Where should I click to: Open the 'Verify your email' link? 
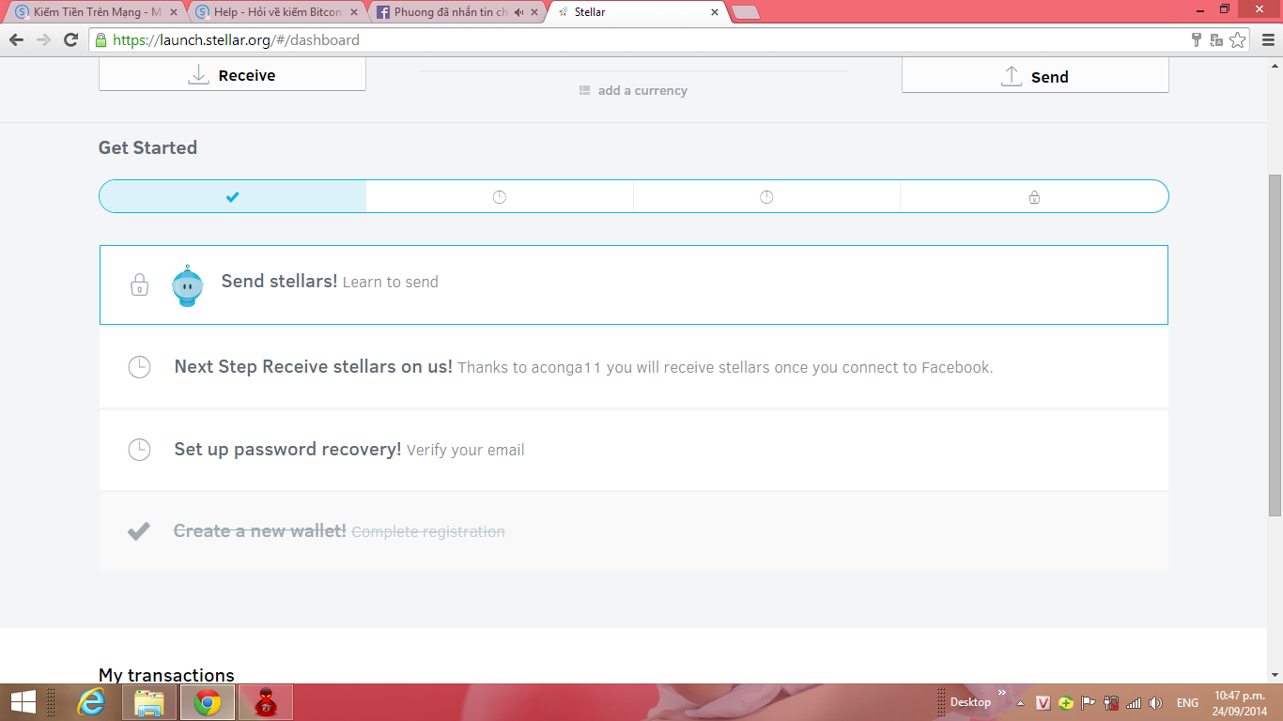[x=465, y=450]
